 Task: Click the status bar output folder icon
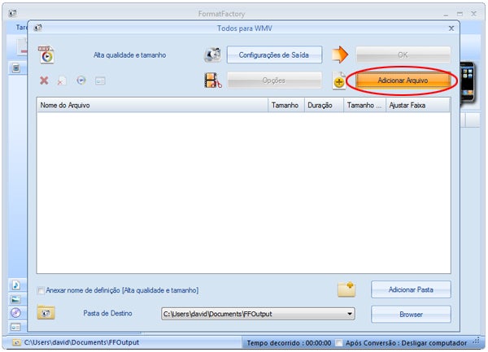(x=16, y=343)
